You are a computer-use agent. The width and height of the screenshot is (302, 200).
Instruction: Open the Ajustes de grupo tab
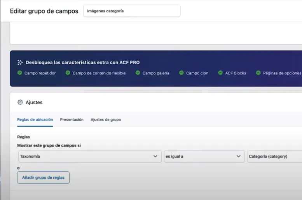coord(106,119)
